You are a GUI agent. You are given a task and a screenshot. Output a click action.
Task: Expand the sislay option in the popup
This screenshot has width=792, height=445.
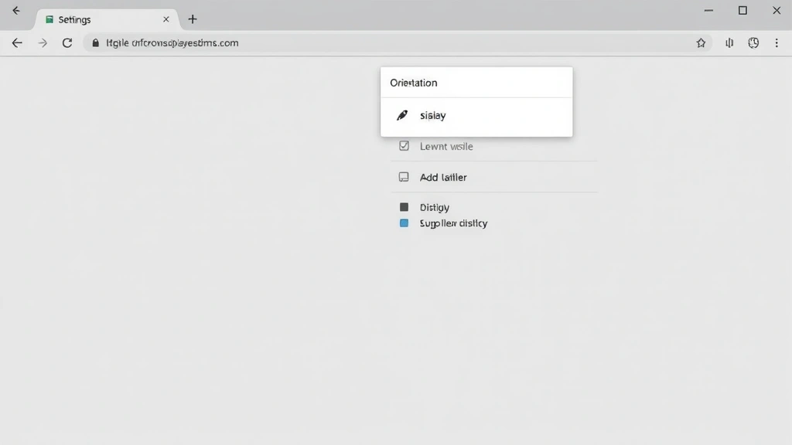[432, 114]
